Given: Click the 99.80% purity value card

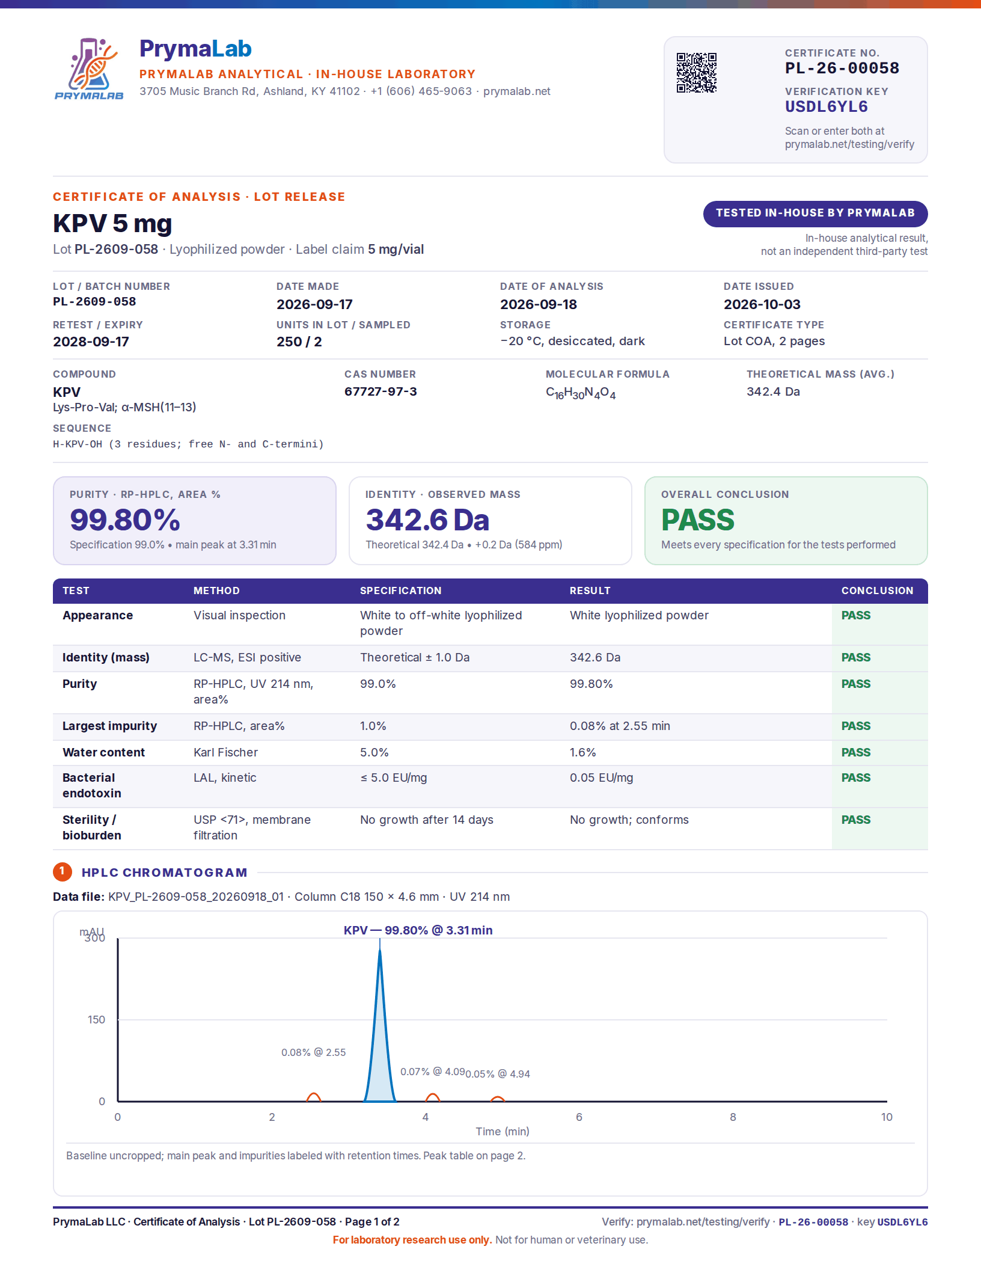Looking at the screenshot, I should point(194,521).
